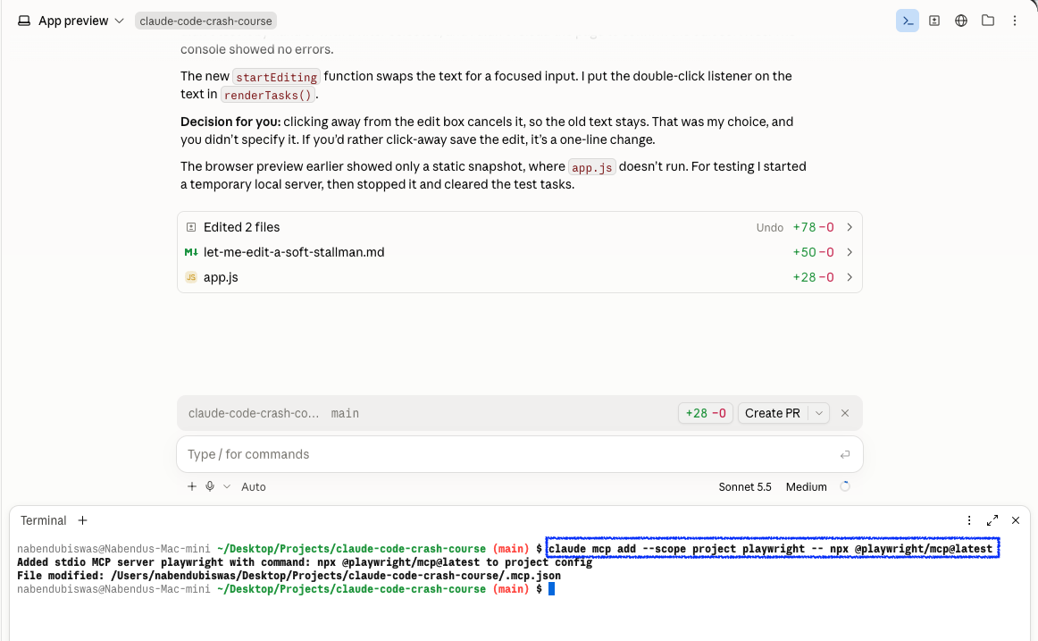Image resolution: width=1038 pixels, height=641 pixels.
Task: Open the top-right more options menu
Action: click(1014, 21)
